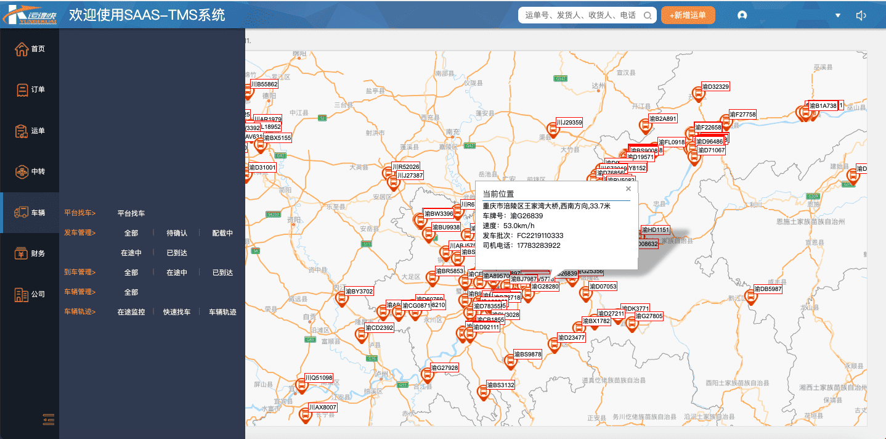
Task: Focus the 运单号 search input field
Action: pos(579,15)
